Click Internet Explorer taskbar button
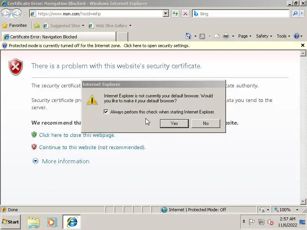307x230 pixels. click(72, 222)
